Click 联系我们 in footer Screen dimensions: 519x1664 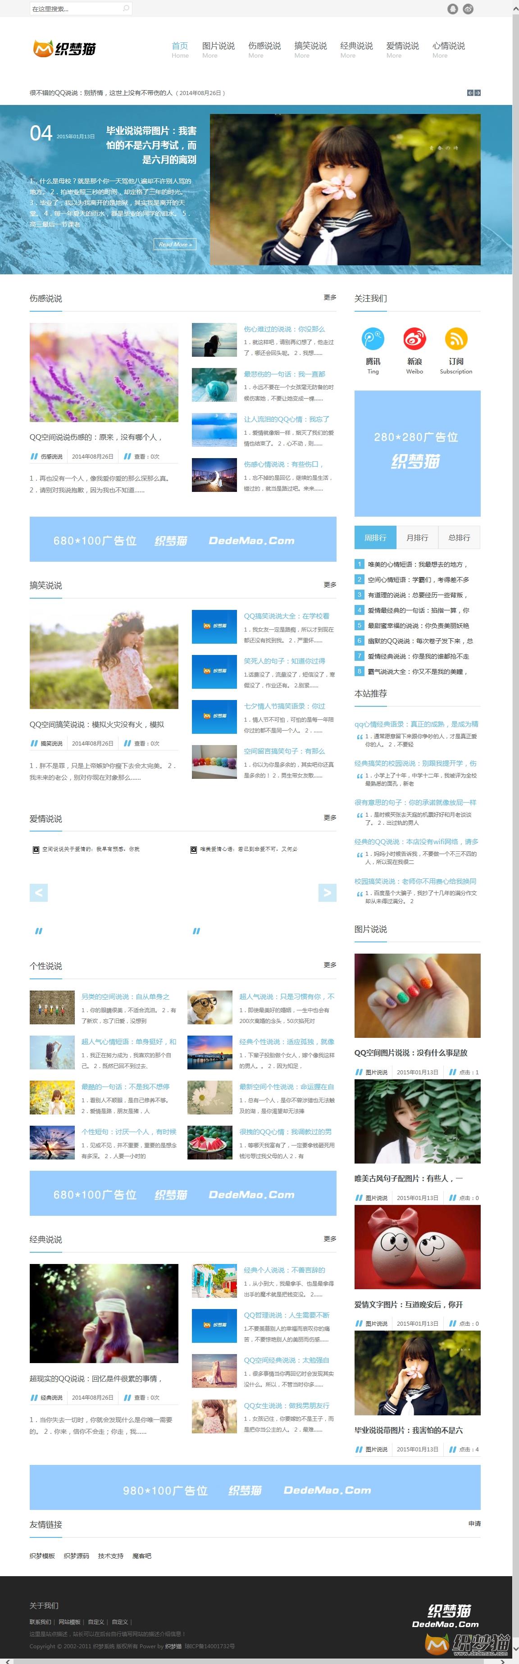[x=40, y=1621]
